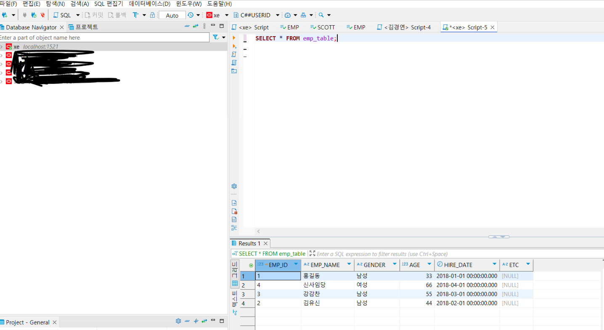Screen dimensions: 604x330
Task: Click the Reconnect icon in toolbar
Action: (34, 15)
